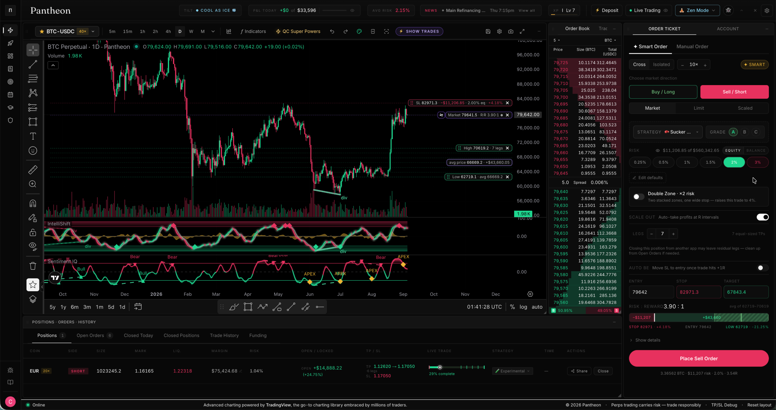Toggle the magnet snap mode
Image resolution: width=776 pixels, height=410 pixels.
(x=33, y=203)
